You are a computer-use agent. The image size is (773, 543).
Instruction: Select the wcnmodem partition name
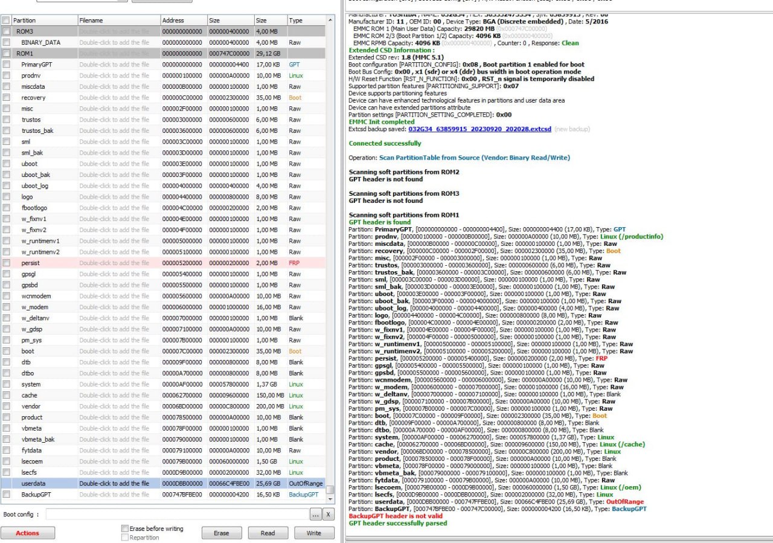36,296
